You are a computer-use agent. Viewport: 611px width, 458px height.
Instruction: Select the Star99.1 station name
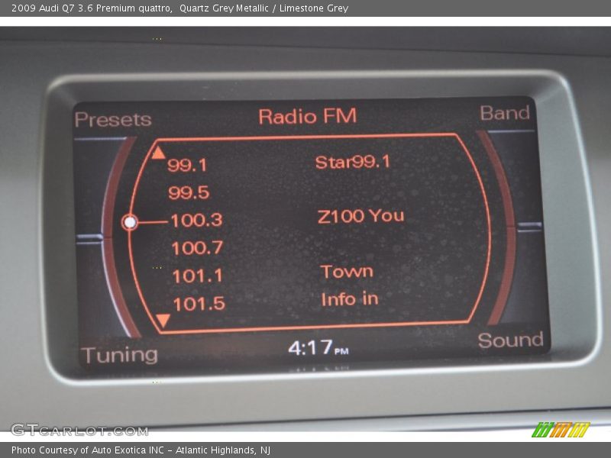pos(353,162)
